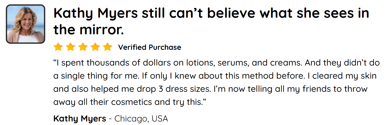Click review line mentioning "3 dress sizes"
This screenshot has height=125, width=388.
coord(210,89)
